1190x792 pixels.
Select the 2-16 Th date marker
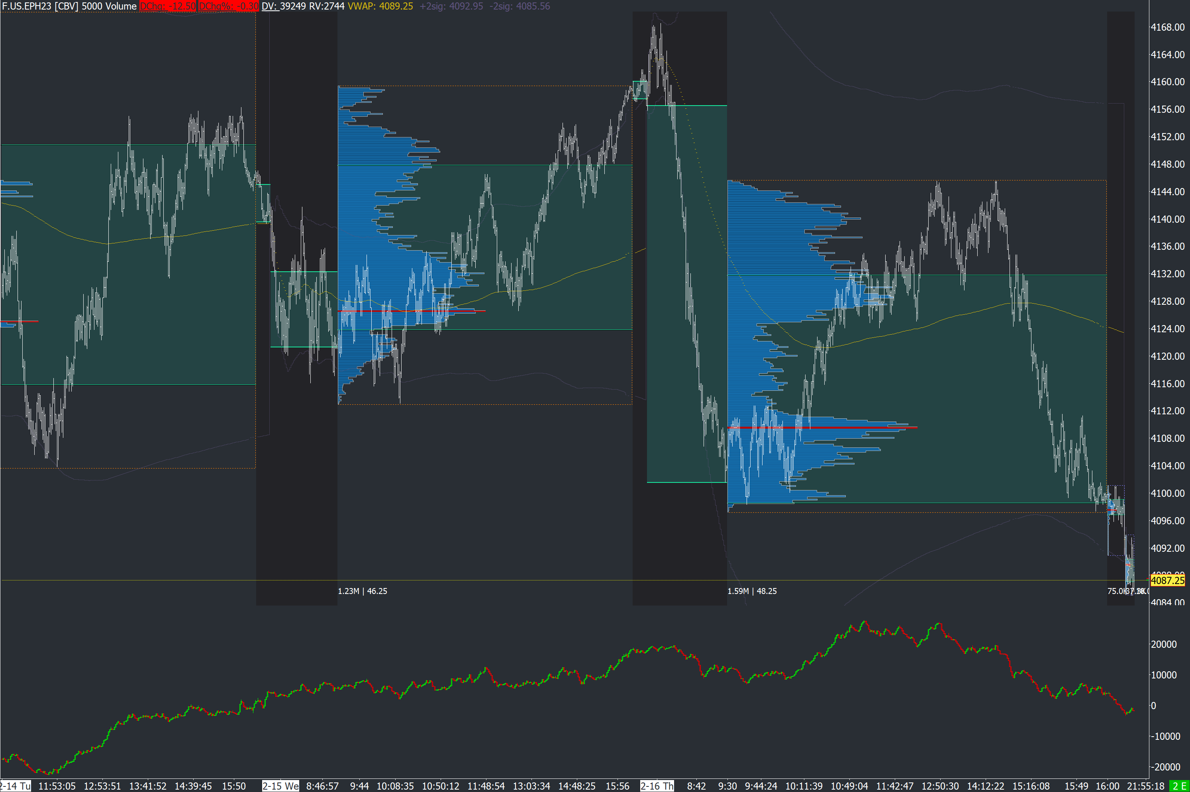(x=657, y=786)
